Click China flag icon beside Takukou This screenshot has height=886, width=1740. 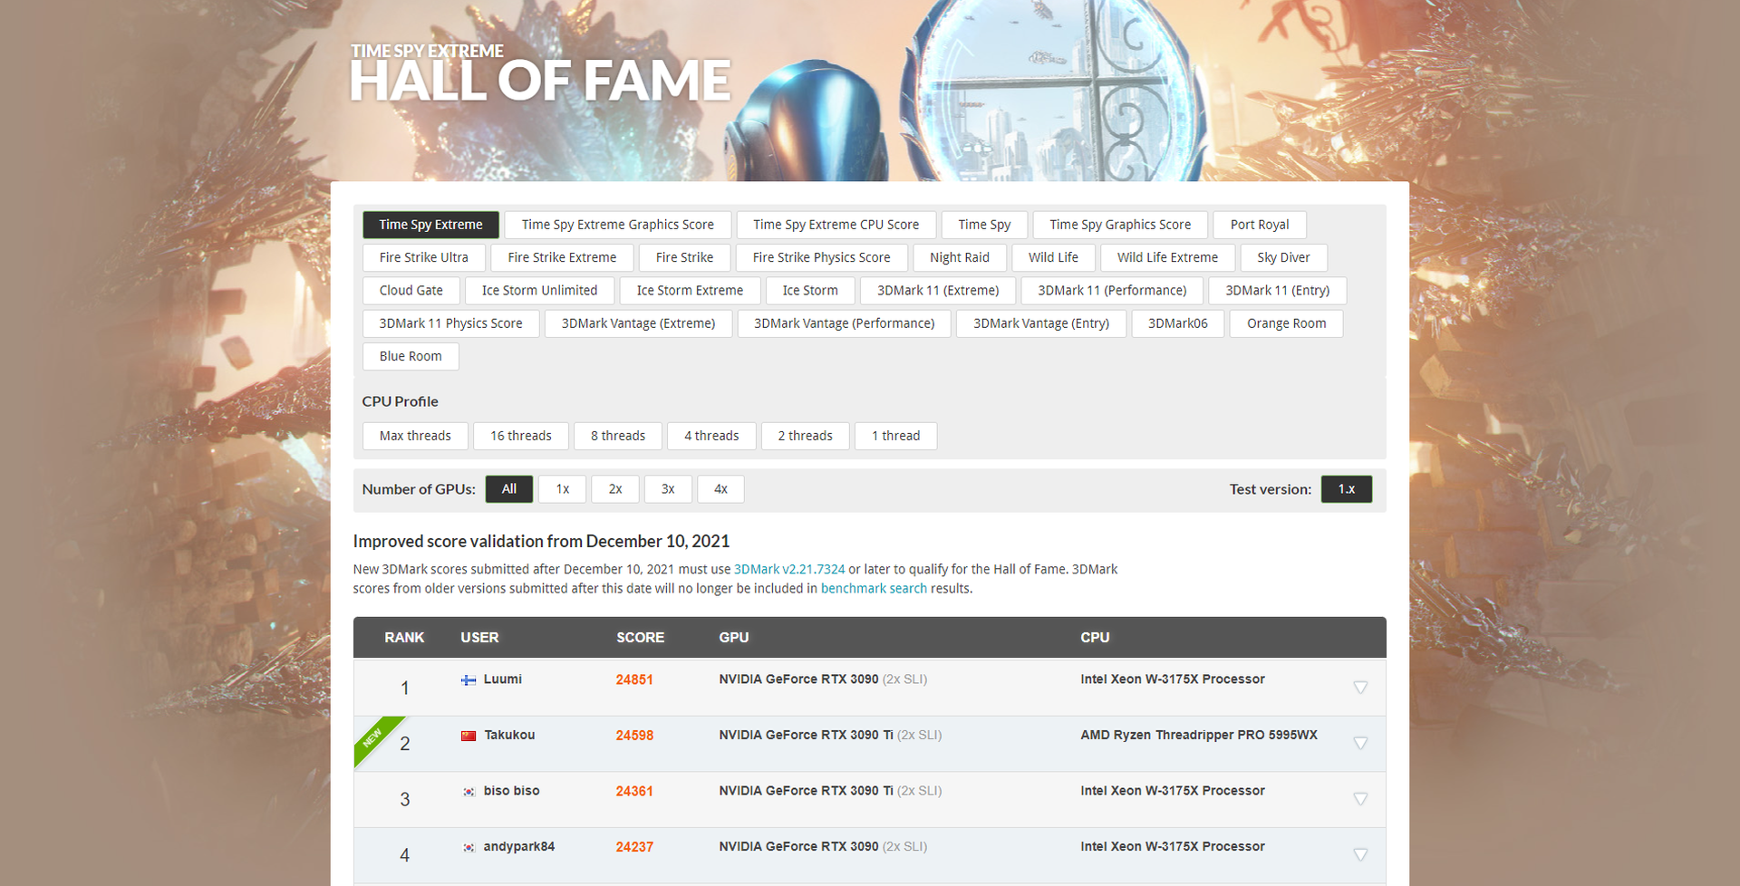click(469, 736)
